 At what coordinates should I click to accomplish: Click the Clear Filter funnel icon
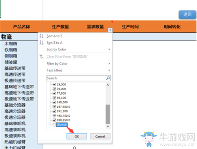(41, 57)
